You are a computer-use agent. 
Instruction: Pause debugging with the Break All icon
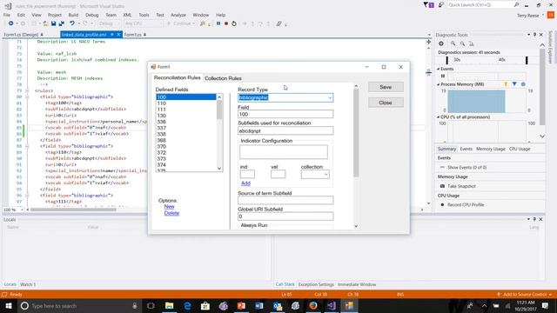pyautogui.click(x=218, y=23)
